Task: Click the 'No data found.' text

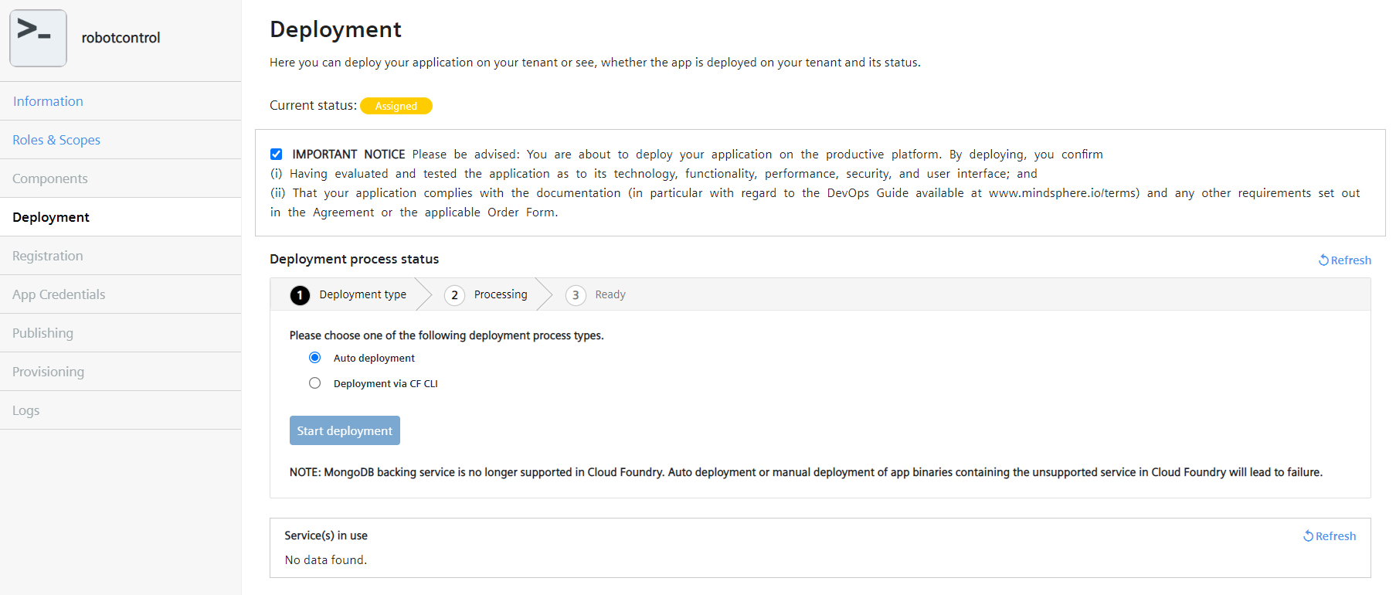Action: tap(326, 560)
